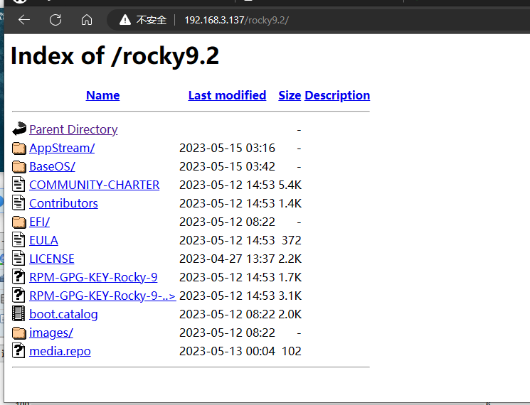Open the COMMUNITY-CHARTER file link
The height and width of the screenshot is (405, 530).
(x=94, y=185)
